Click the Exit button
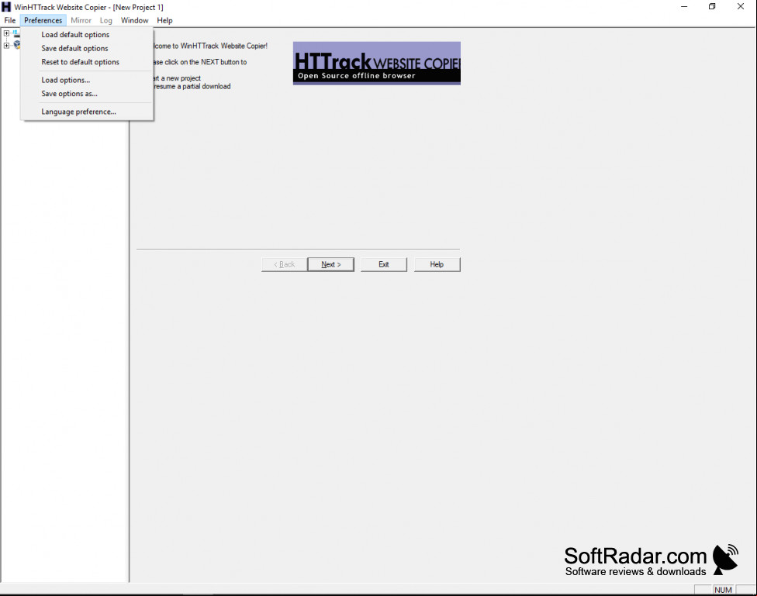Screen dimensions: 757x596 pyautogui.click(x=384, y=264)
